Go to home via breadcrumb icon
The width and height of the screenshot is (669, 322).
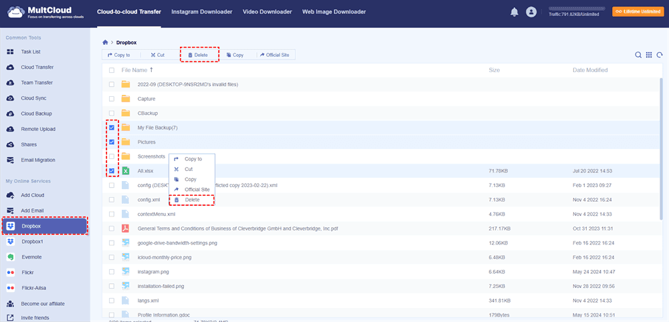pyautogui.click(x=105, y=43)
